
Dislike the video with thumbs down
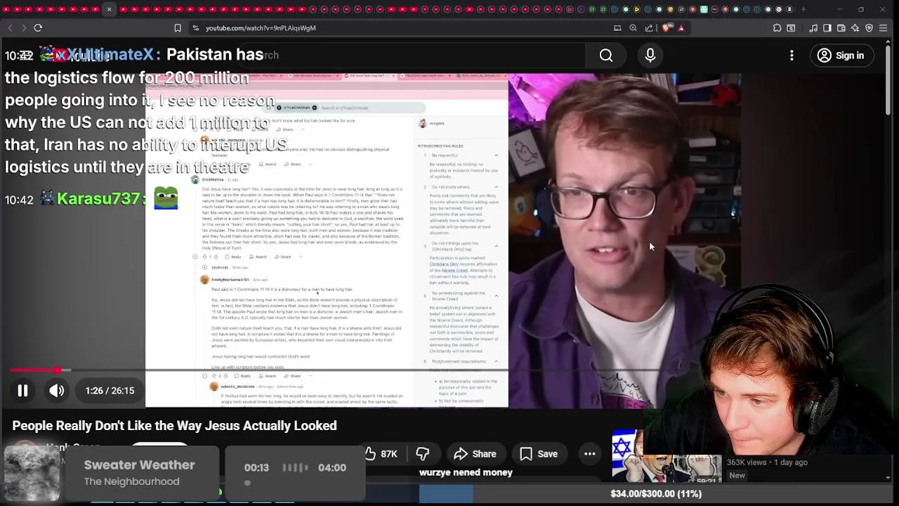click(x=423, y=454)
